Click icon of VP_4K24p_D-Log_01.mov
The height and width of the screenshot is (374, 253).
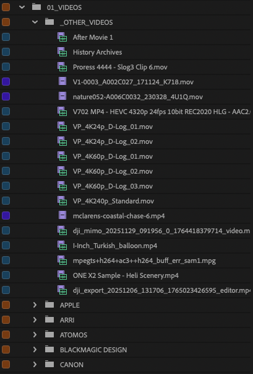pos(62,127)
